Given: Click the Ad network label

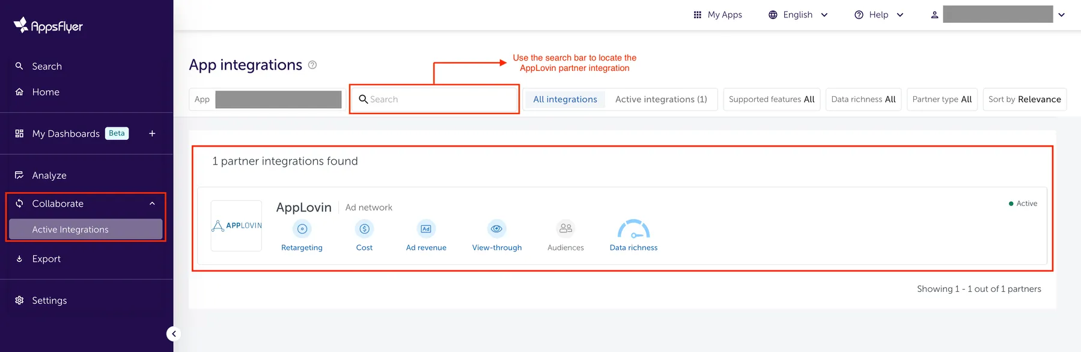Looking at the screenshot, I should (369, 207).
